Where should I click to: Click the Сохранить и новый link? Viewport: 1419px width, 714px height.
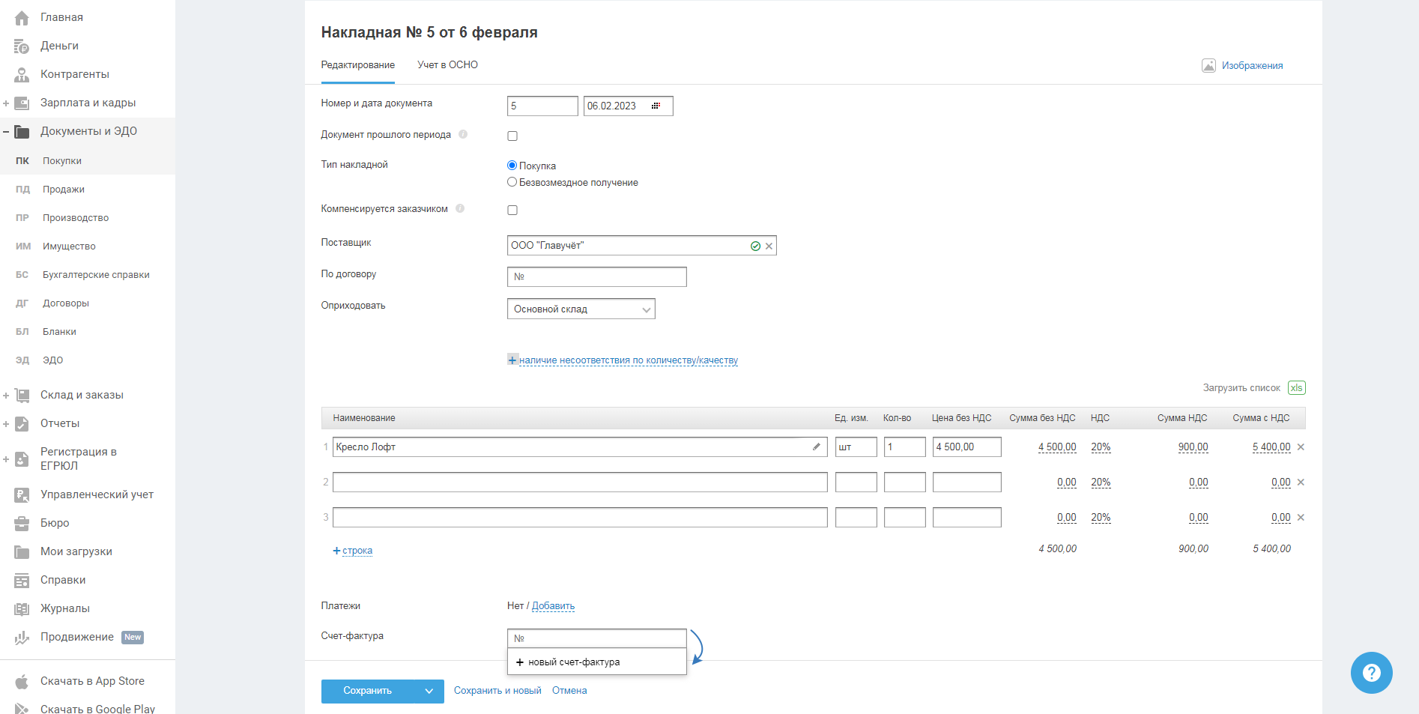497,691
